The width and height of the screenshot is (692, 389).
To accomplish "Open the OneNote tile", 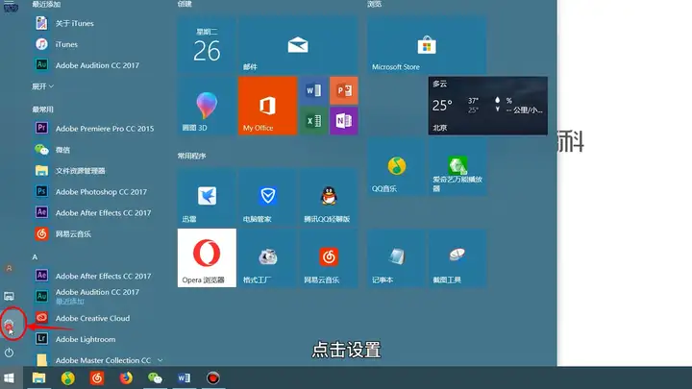I will click(344, 120).
